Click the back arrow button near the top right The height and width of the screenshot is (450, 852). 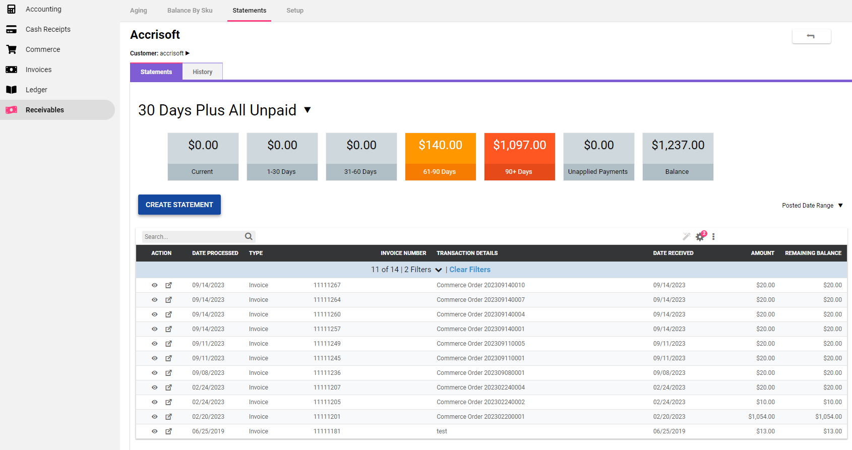tap(811, 36)
